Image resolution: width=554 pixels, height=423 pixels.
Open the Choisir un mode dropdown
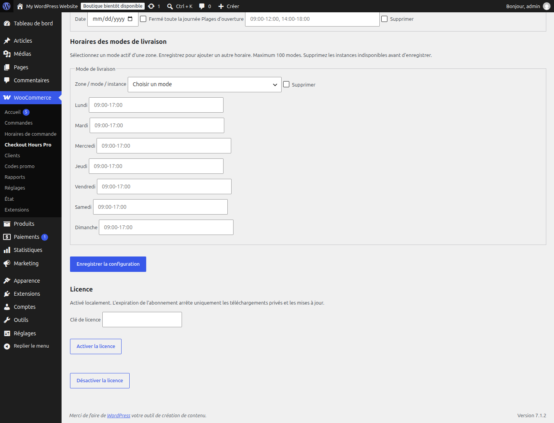pyautogui.click(x=205, y=85)
